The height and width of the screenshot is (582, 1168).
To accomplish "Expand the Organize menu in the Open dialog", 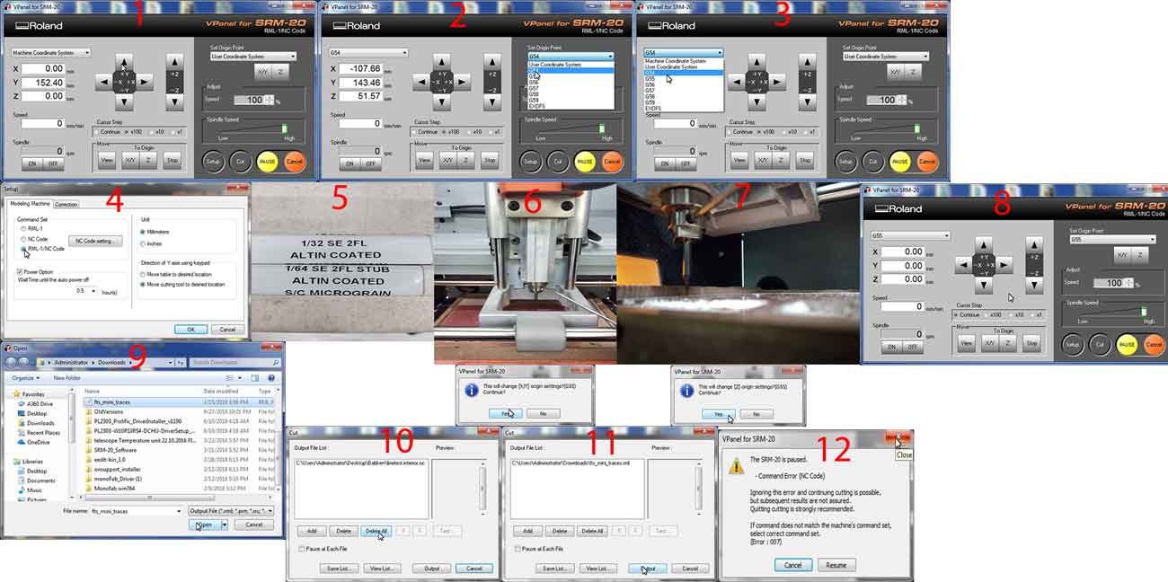I will [x=24, y=378].
